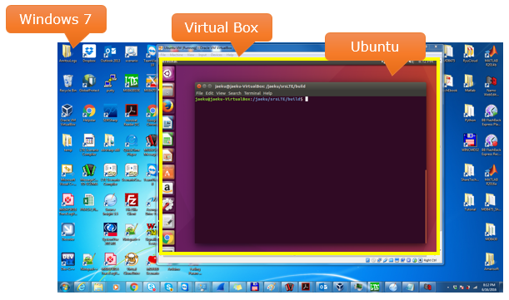
Task: Select the Recycle Bin desktop icon
Action: coord(67,84)
